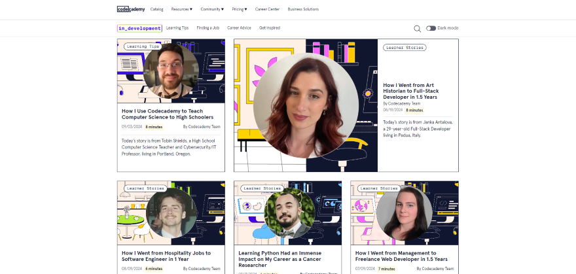Click the woman's photo on Management card
This screenshot has height=274, width=576.
[x=405, y=213]
